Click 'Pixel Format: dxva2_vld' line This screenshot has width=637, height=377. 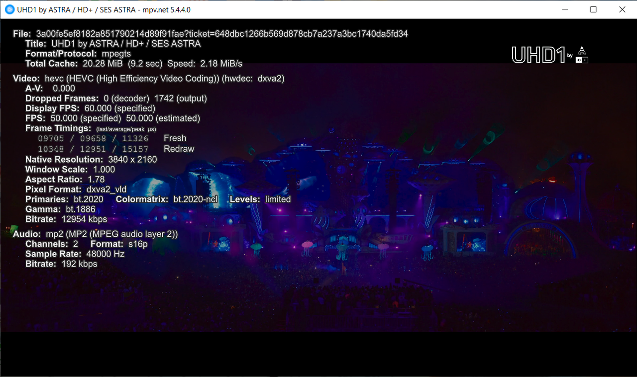coord(76,189)
